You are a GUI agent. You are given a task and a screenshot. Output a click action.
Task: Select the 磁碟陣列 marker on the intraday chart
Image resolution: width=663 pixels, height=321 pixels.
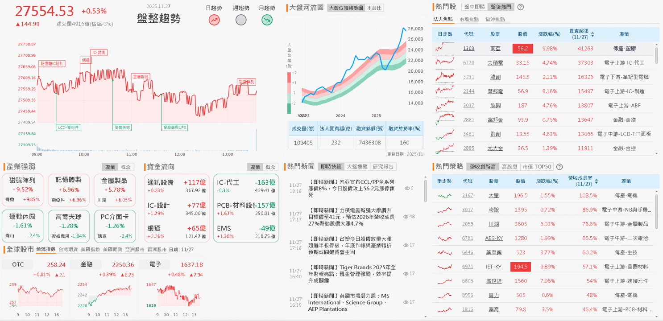point(246,82)
